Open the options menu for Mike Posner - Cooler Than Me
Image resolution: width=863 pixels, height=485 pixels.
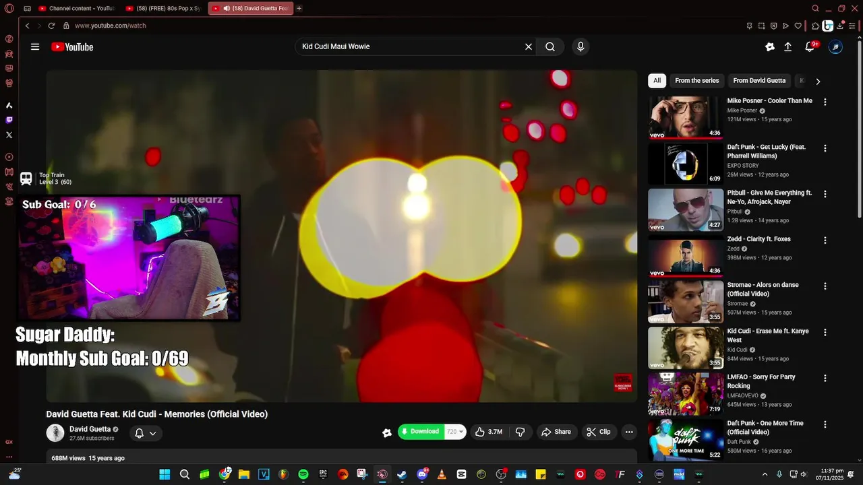(825, 102)
